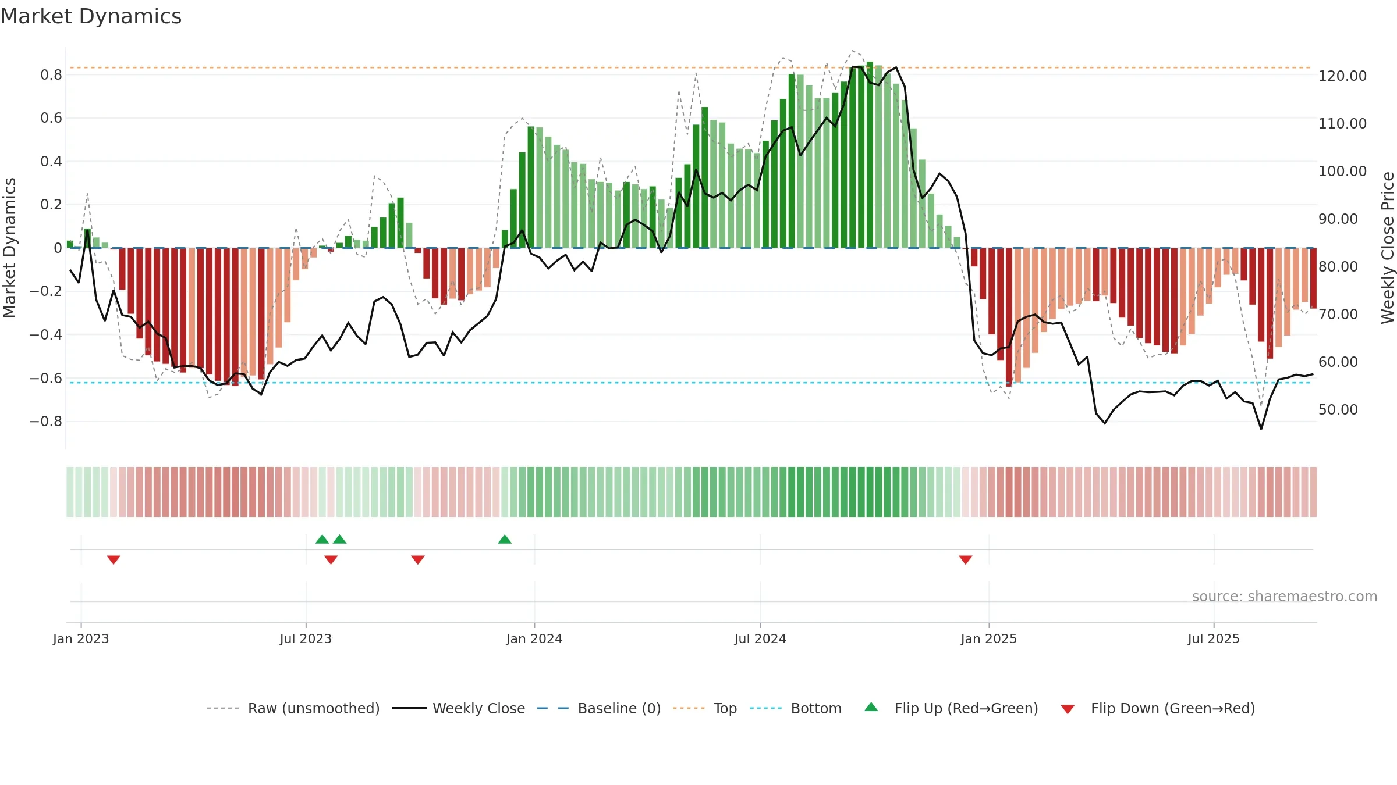Click red flip-down marker before Jan 2025
Screen dimensions: 1397x785
(966, 560)
